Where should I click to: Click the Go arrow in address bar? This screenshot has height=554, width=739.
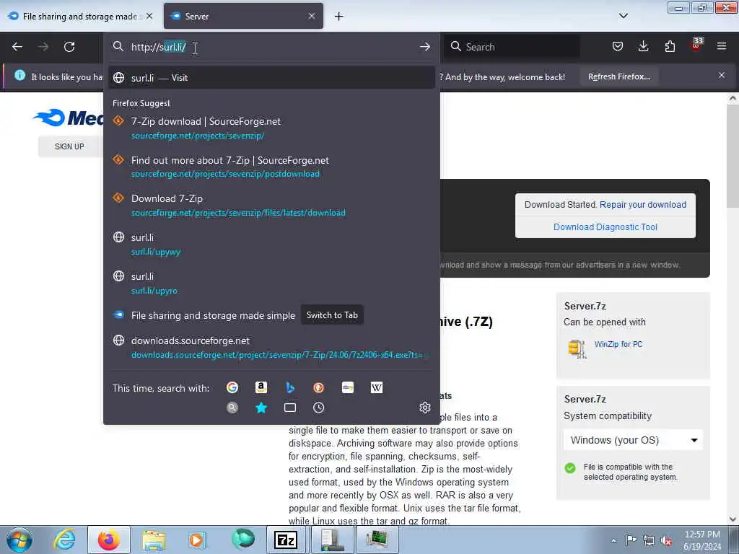pyautogui.click(x=424, y=47)
